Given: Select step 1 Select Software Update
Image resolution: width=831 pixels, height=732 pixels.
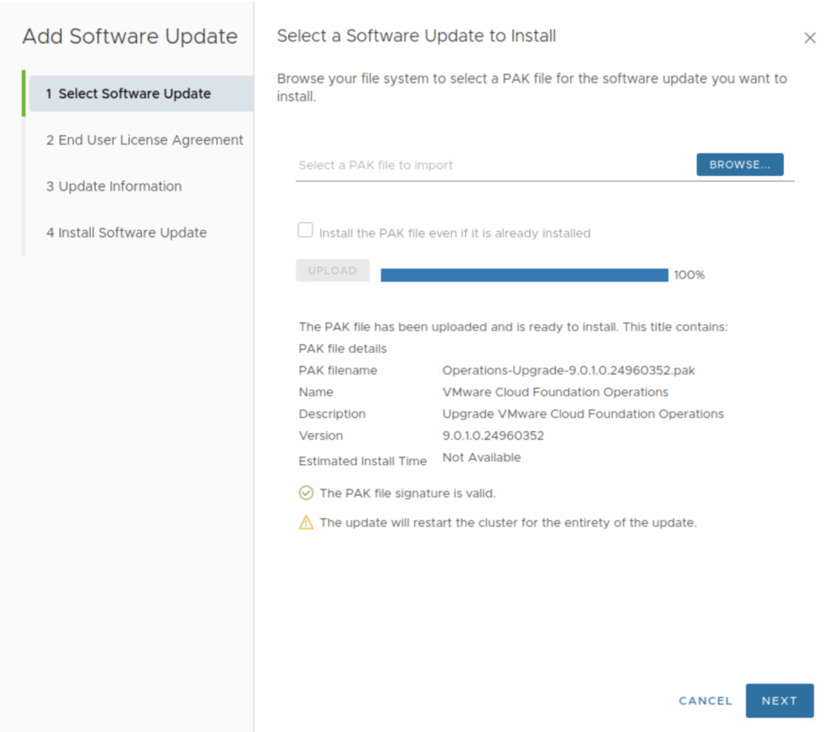Looking at the screenshot, I should tap(134, 93).
